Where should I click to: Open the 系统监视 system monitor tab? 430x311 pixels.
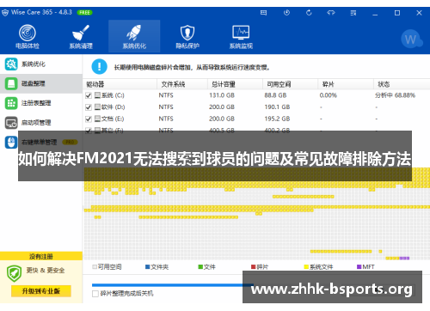(241, 37)
